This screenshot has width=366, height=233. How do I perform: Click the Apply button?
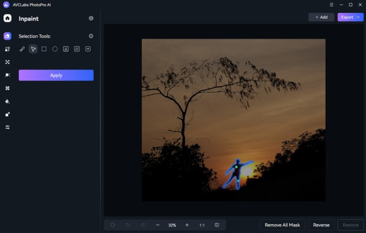[56, 75]
